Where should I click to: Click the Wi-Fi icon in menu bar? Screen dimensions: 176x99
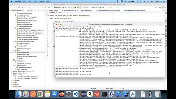point(137,1)
